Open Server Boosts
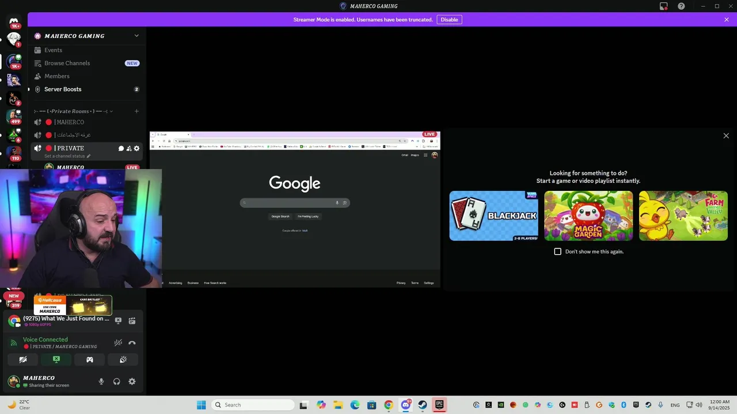This screenshot has height=414, width=737. 86,89
